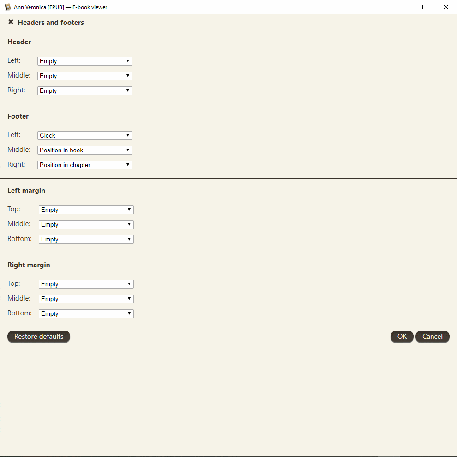Maximize the E-book viewer window
Image resolution: width=457 pixels, height=457 pixels.
coord(425,7)
